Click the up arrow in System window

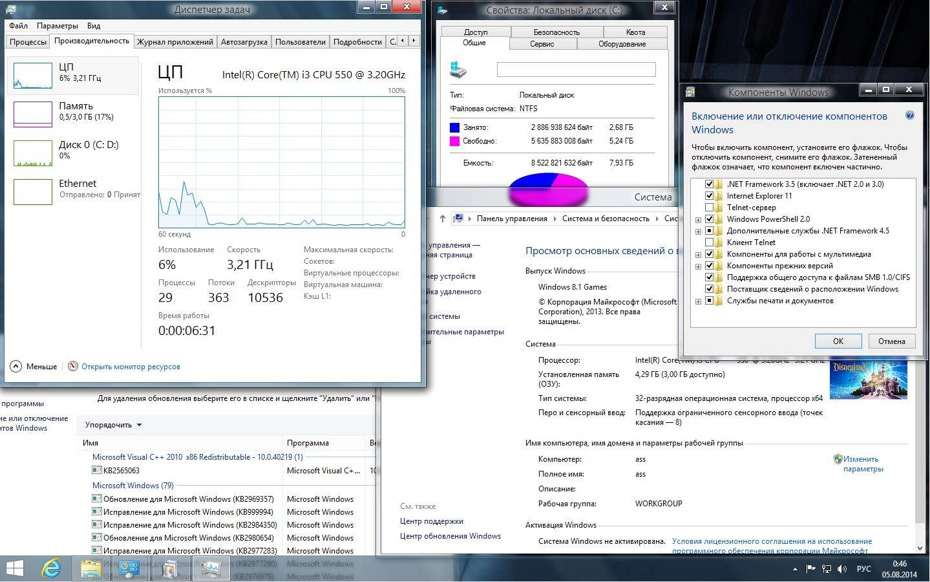443,219
